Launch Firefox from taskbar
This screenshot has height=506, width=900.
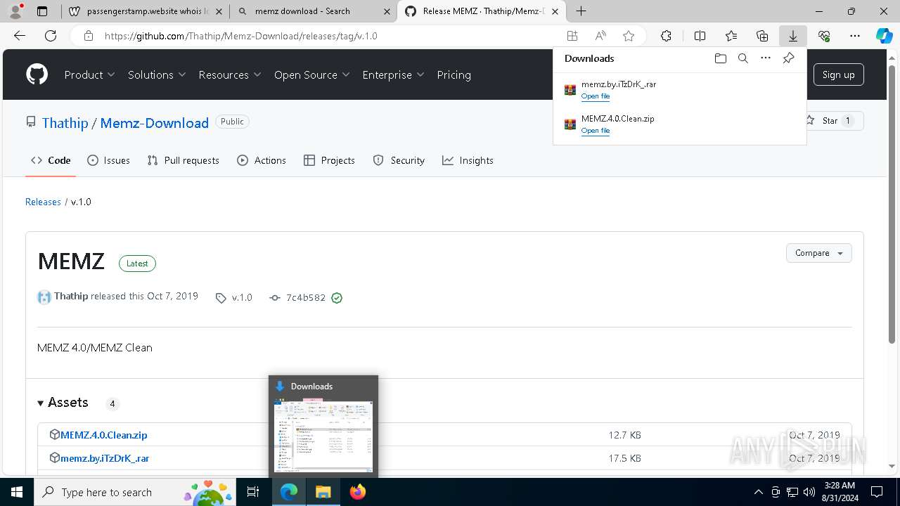coord(358,492)
